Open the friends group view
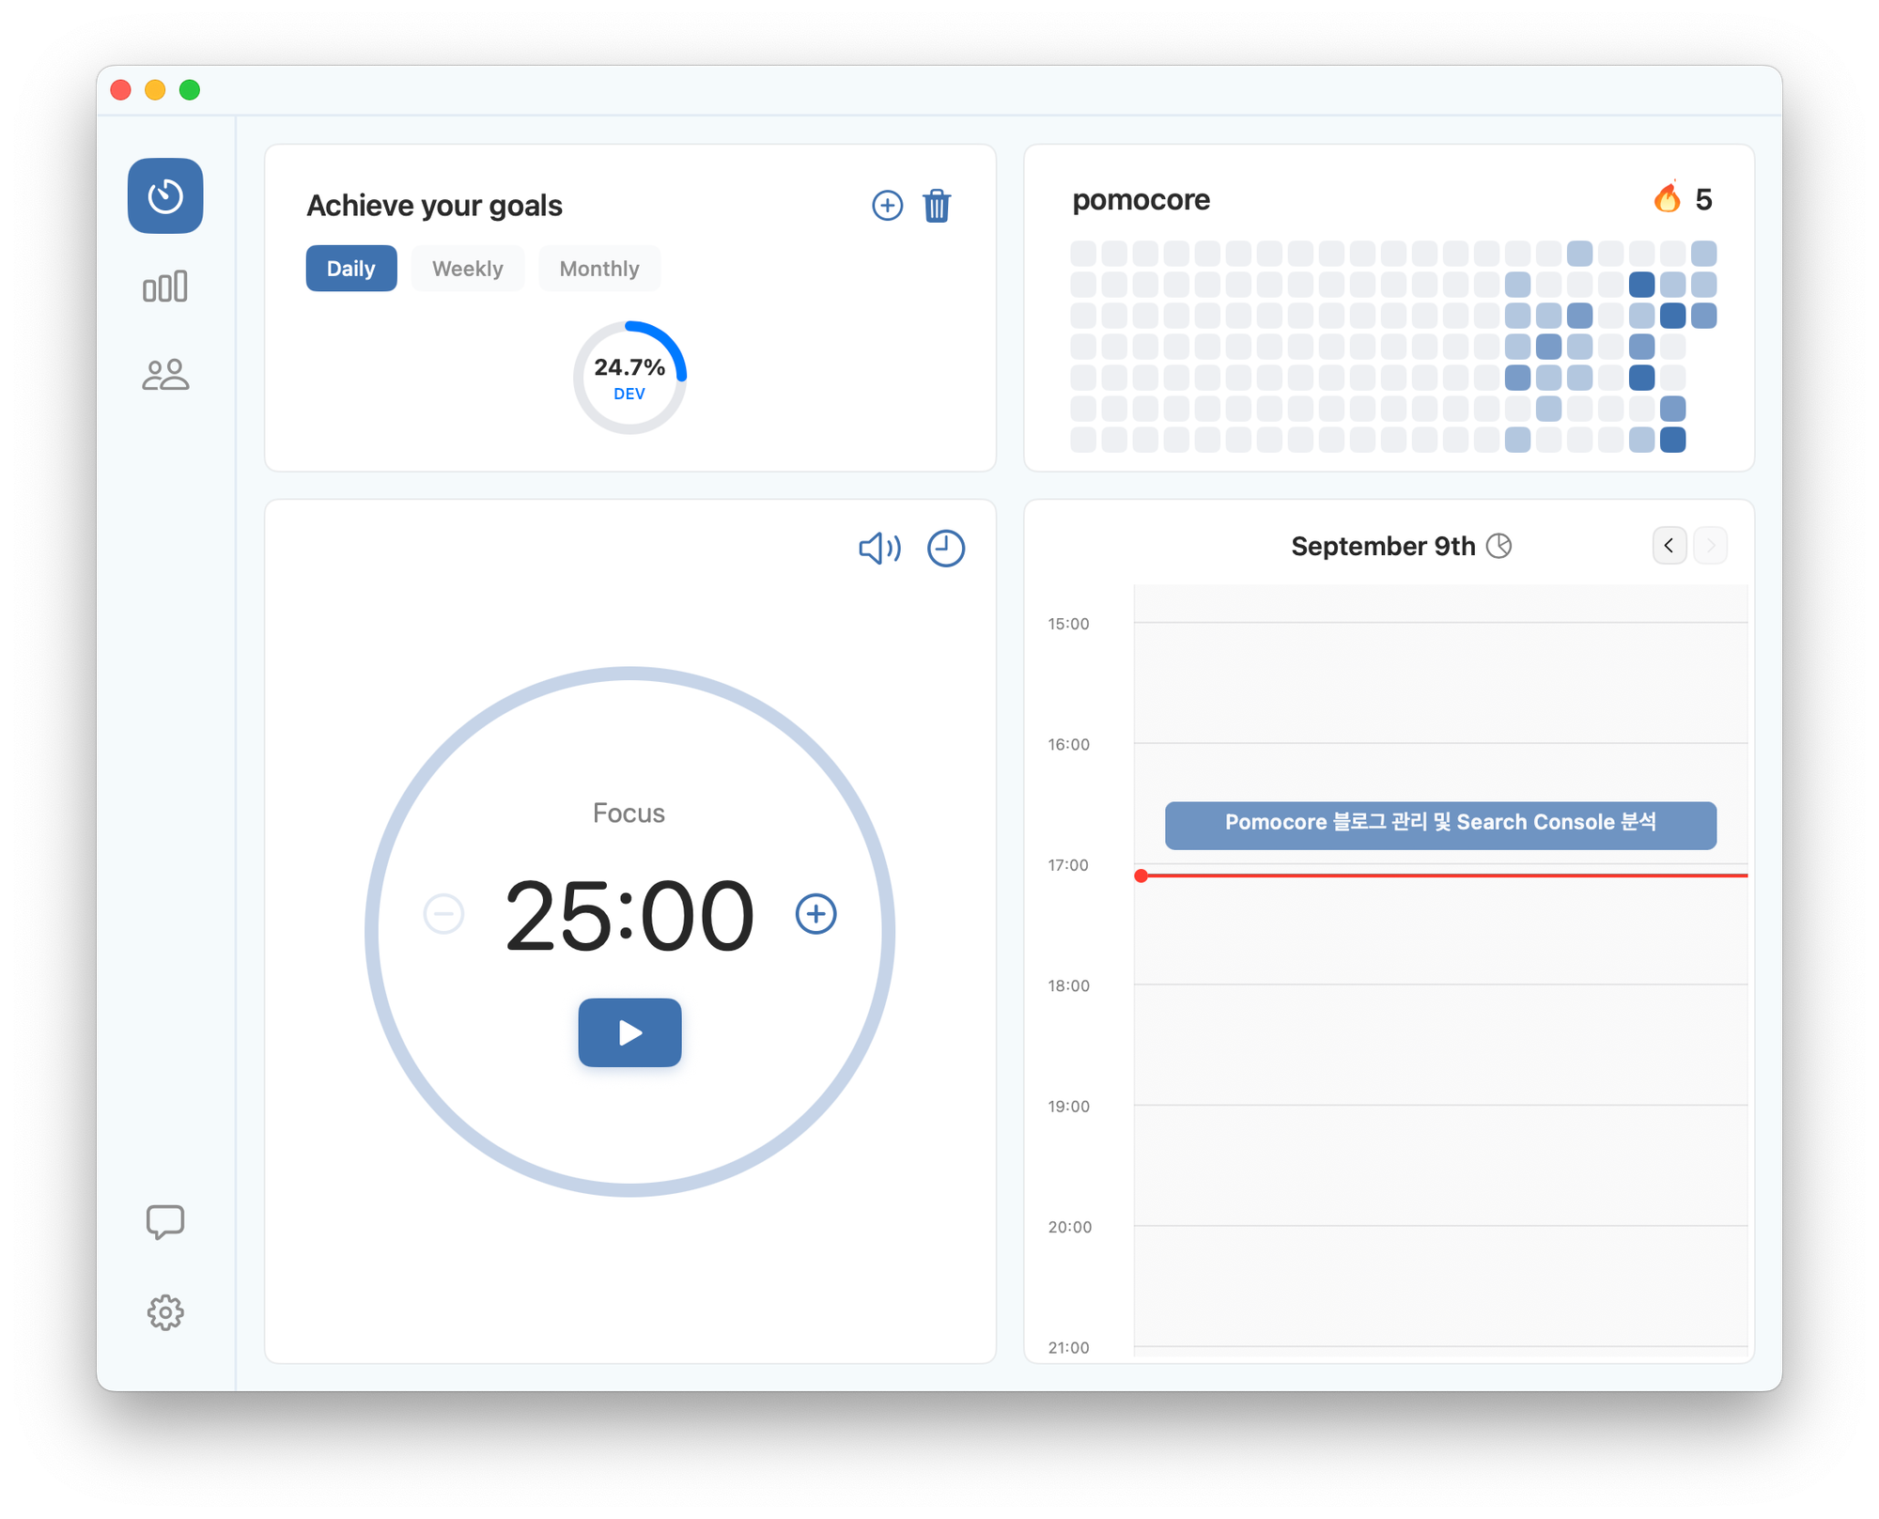 (165, 375)
